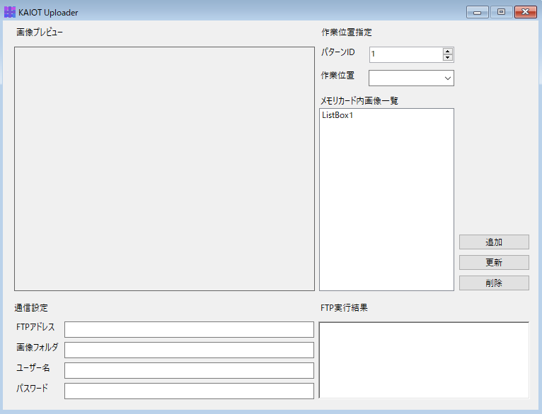The image size is (542, 414).
Task: Select ListBox1 item in the image list
Action: point(338,115)
